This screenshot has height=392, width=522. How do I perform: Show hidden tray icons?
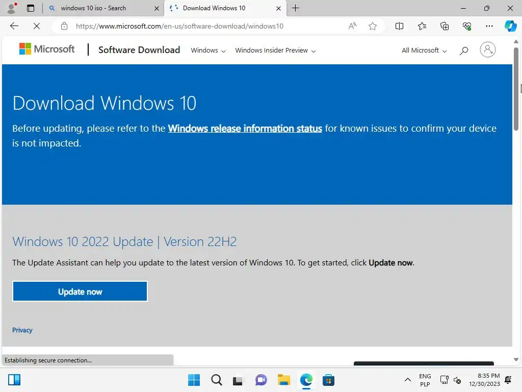click(407, 380)
